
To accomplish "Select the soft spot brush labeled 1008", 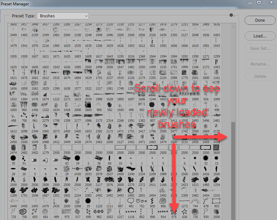I will pyautogui.click(x=78, y=203).
